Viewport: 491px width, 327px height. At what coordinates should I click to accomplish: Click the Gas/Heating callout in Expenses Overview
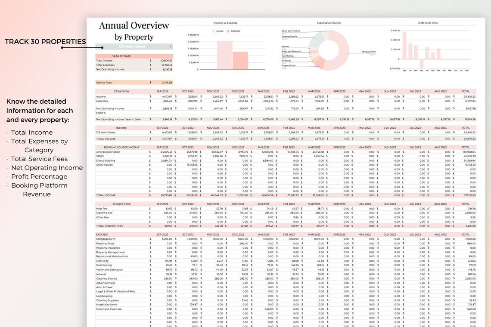(x=289, y=56)
